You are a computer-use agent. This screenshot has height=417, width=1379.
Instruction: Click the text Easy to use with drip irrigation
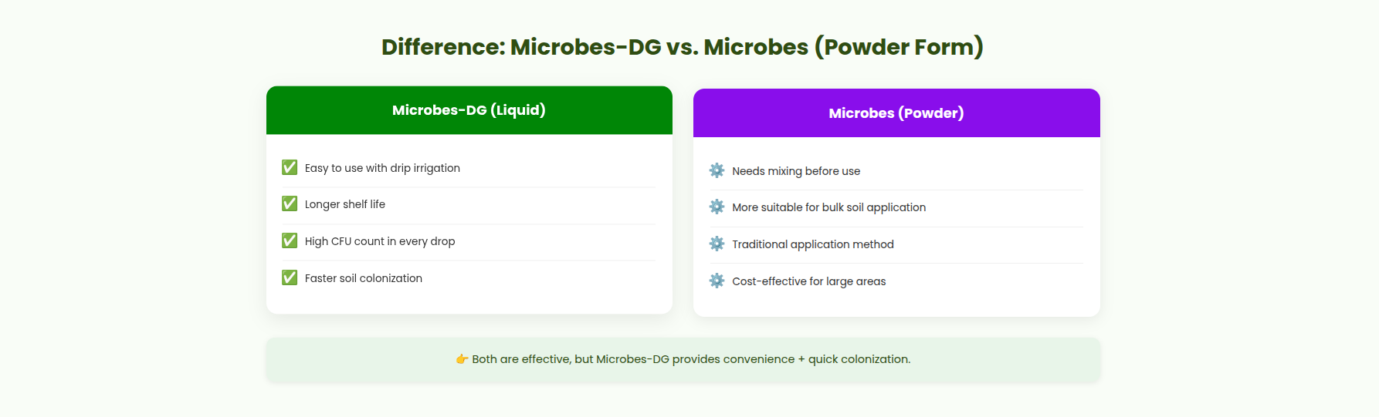point(382,168)
